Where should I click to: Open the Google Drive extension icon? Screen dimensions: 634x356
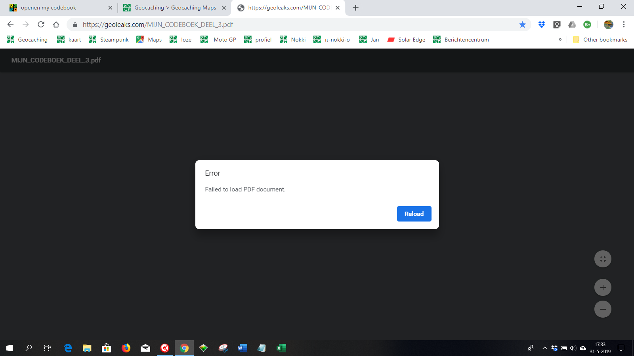pos(572,25)
